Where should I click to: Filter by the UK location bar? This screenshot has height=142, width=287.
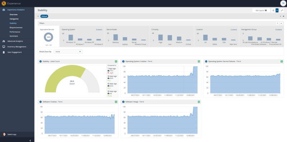tap(205, 38)
